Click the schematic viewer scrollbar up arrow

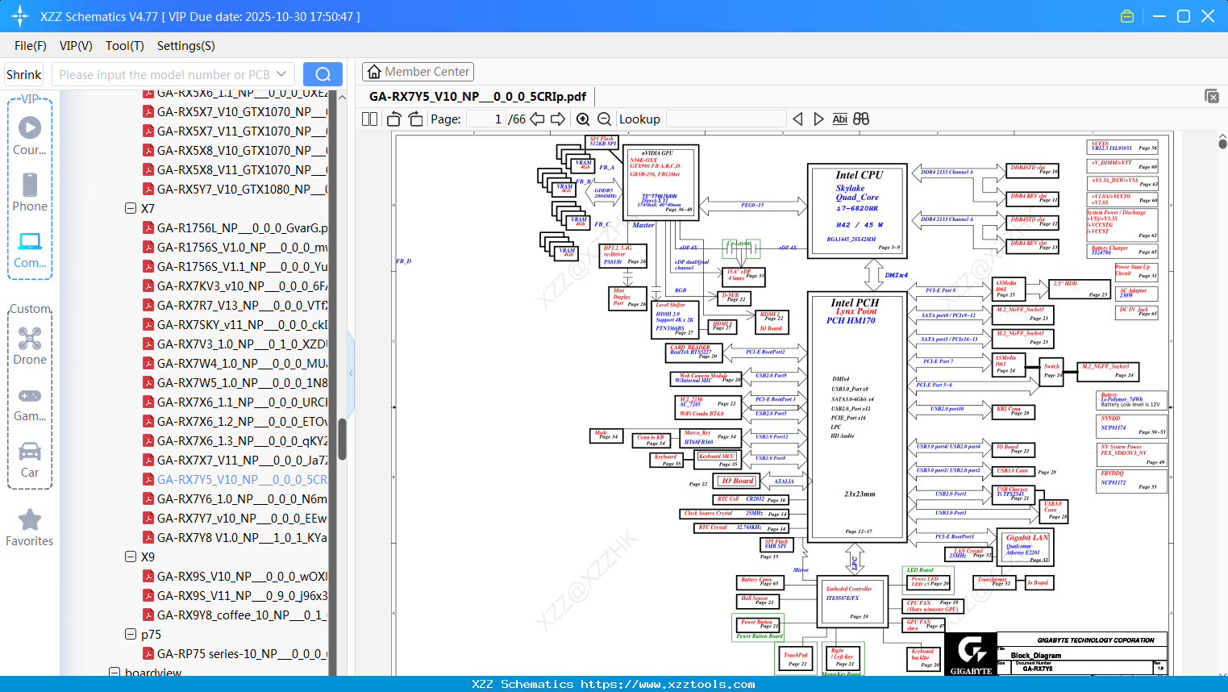(x=1222, y=135)
